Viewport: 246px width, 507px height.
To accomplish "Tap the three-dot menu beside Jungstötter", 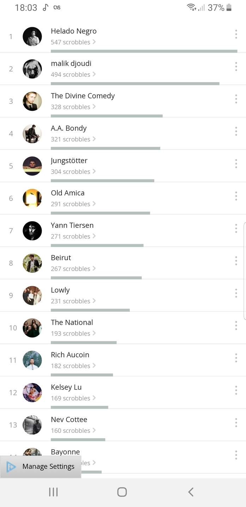I will coord(236,164).
